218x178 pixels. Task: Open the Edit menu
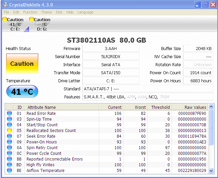[x=16, y=12]
